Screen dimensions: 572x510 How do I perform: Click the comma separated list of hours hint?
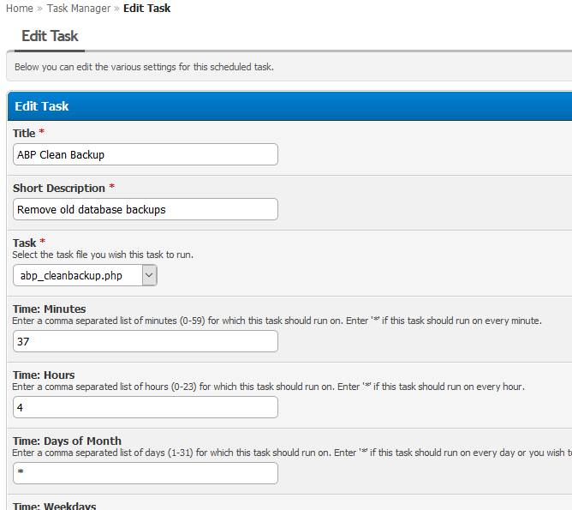(267, 387)
